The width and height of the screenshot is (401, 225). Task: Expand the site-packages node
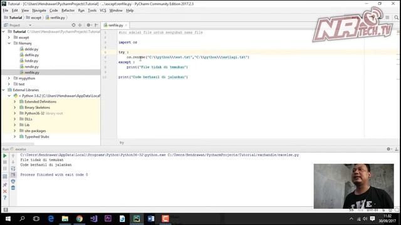(x=15, y=131)
